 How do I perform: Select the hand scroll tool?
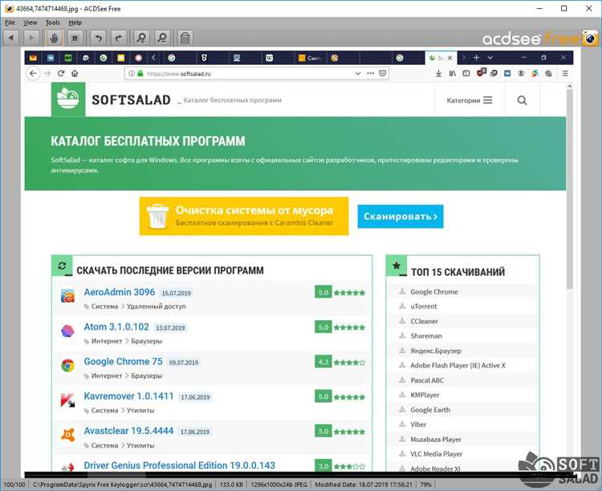coord(54,38)
